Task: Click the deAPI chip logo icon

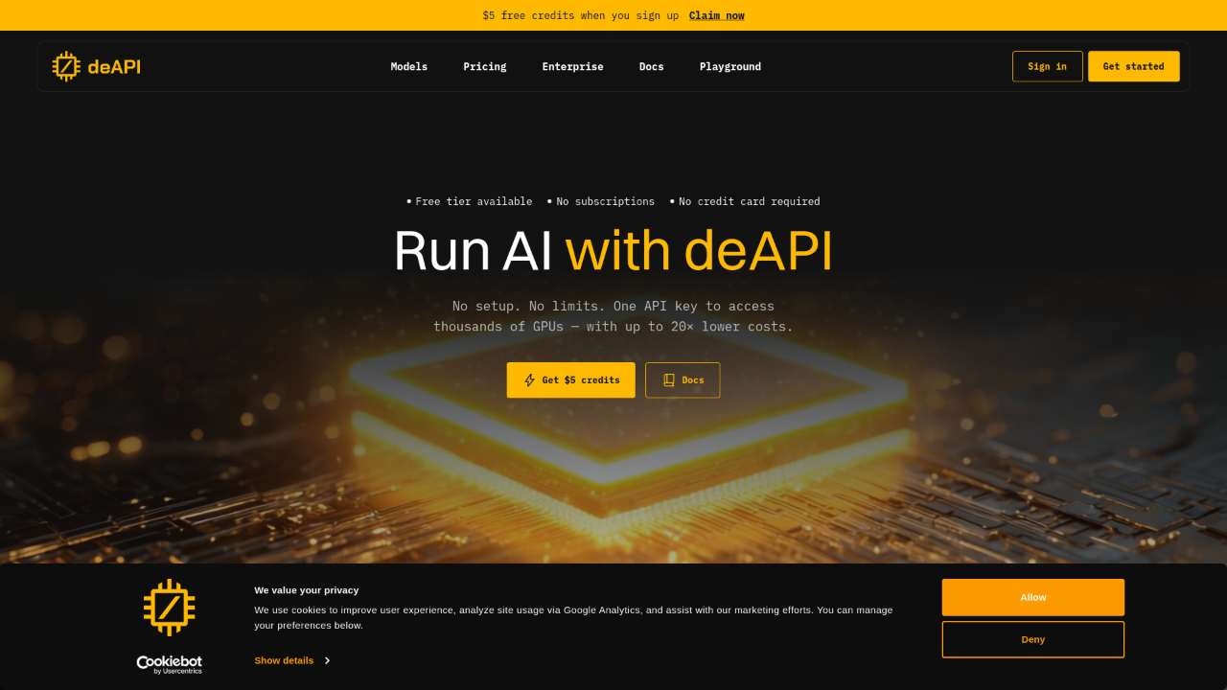Action: coord(66,66)
